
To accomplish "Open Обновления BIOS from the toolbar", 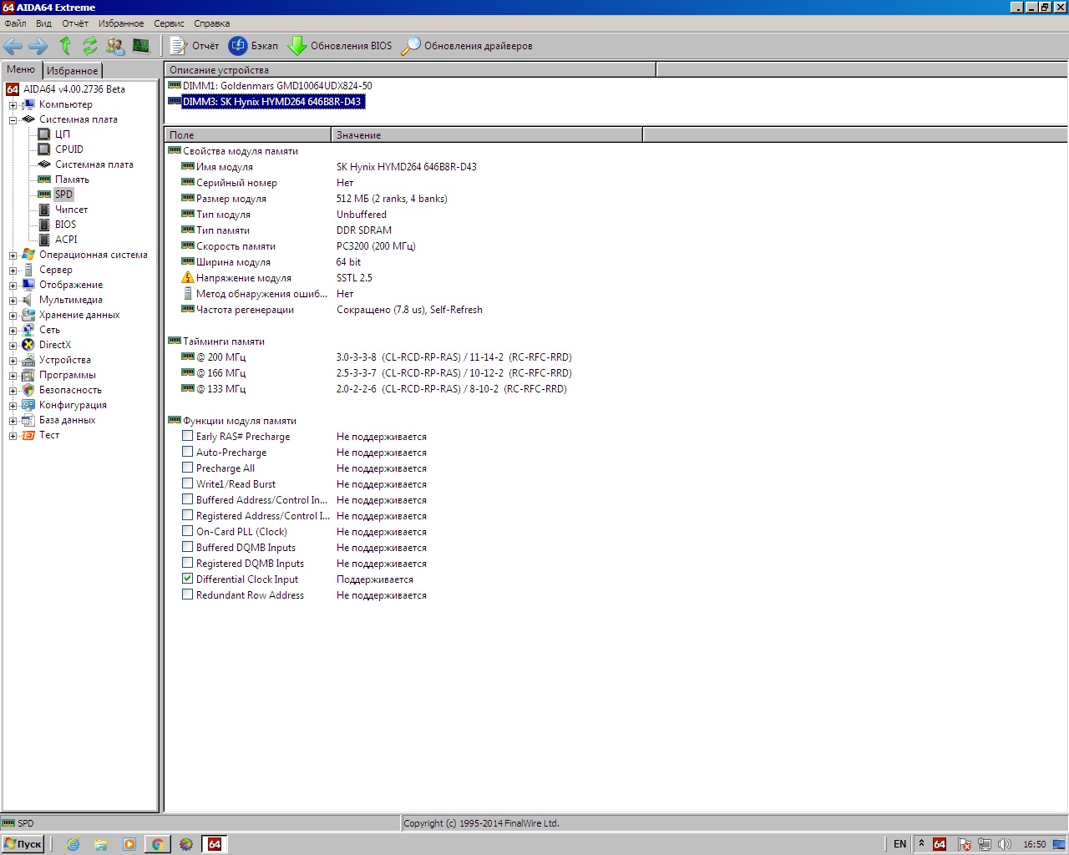I will [x=340, y=46].
